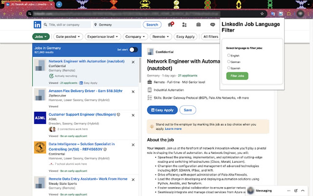Open the All filters panel
313x196 pixels.
(211, 36)
